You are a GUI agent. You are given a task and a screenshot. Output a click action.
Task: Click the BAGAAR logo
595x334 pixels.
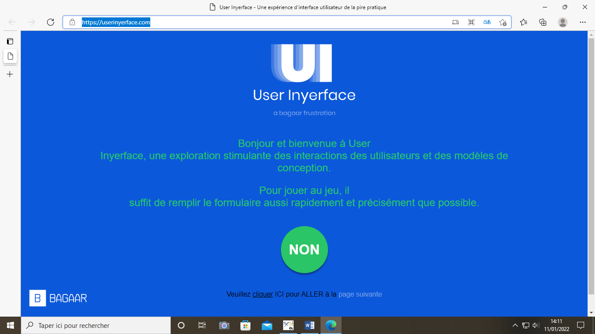tap(58, 298)
